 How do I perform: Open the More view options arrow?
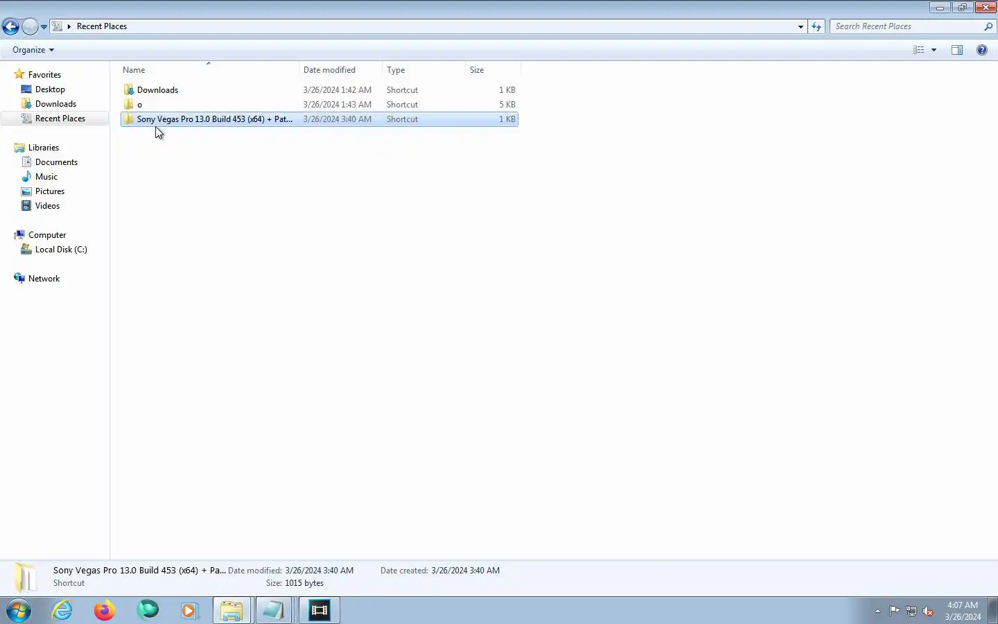(934, 50)
